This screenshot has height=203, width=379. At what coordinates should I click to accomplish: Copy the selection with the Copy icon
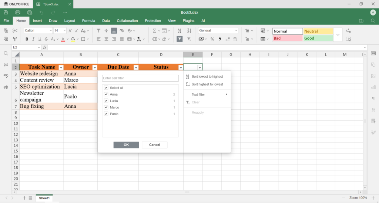point(6,30)
